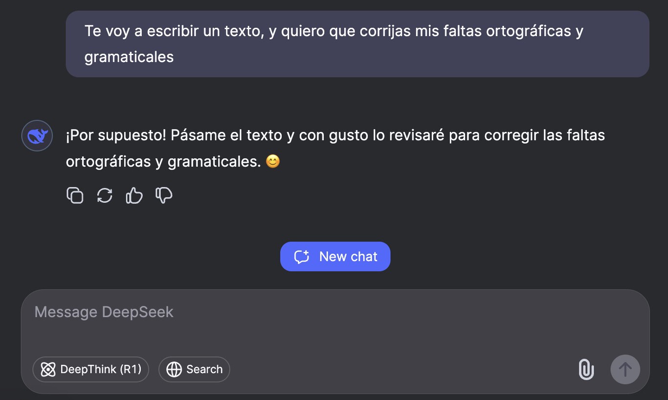
Task: Start a New chat
Action: [x=335, y=256]
